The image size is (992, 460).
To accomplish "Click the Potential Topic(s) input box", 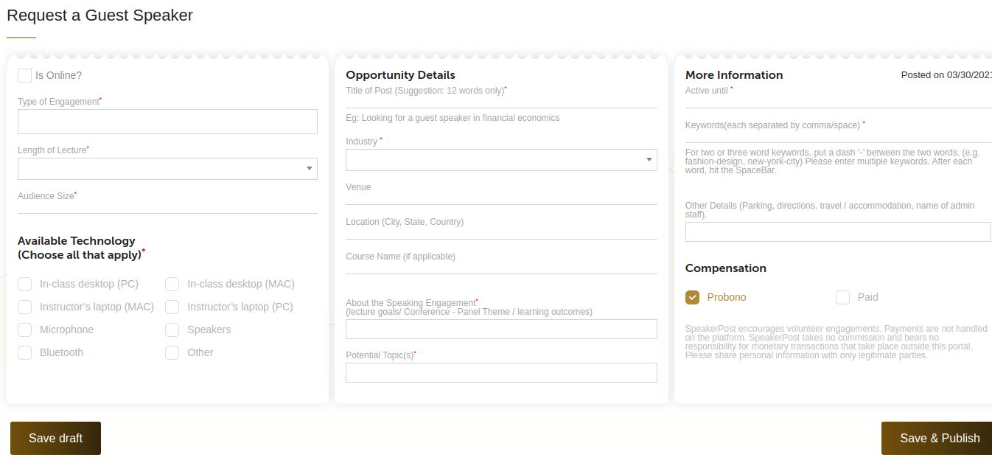I will (x=501, y=372).
